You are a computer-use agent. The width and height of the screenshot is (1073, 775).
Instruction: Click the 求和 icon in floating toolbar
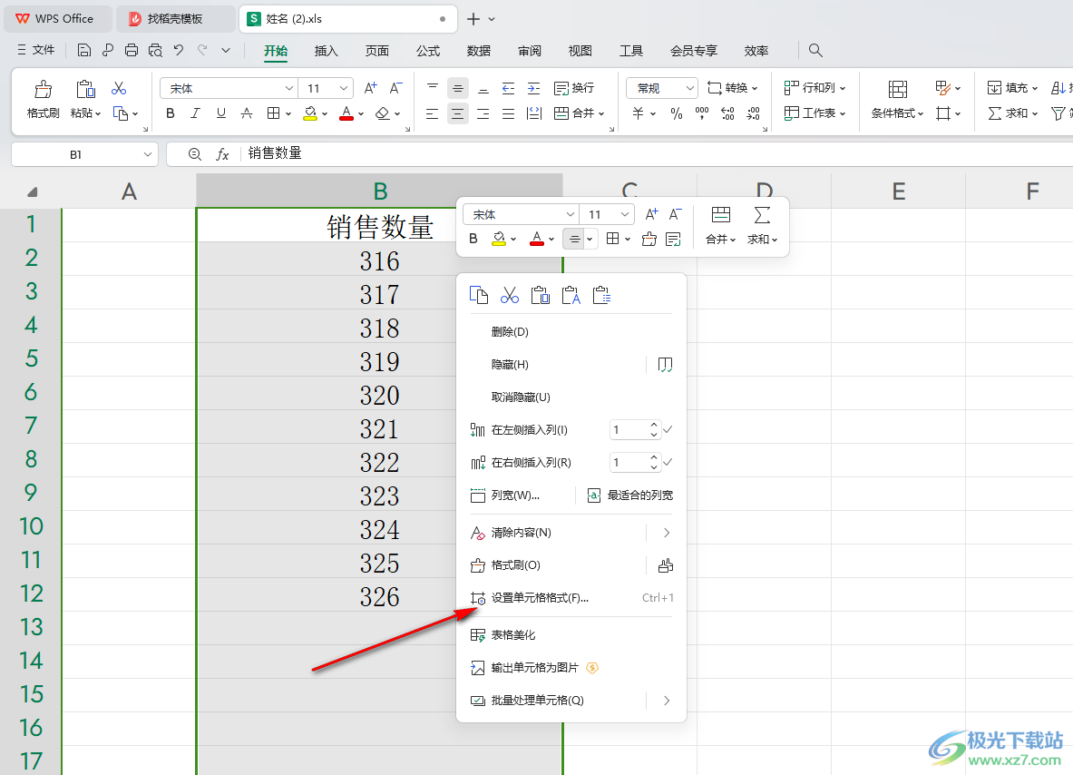762,224
